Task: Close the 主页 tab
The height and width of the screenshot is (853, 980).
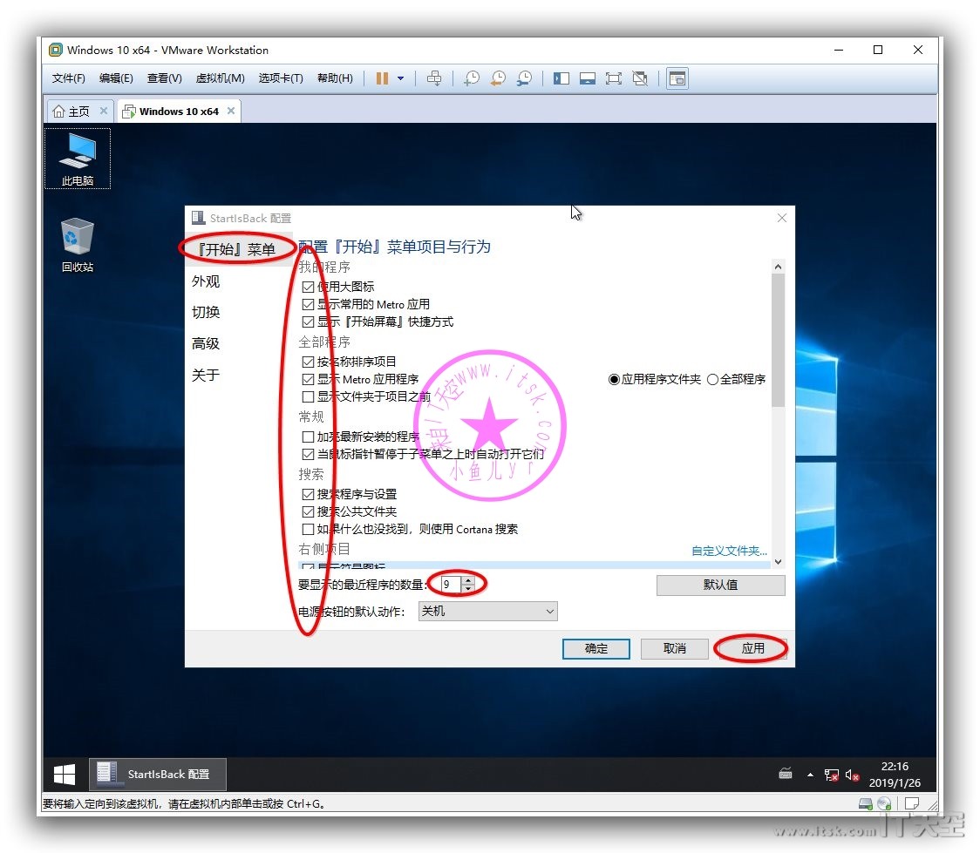Action: pyautogui.click(x=104, y=111)
